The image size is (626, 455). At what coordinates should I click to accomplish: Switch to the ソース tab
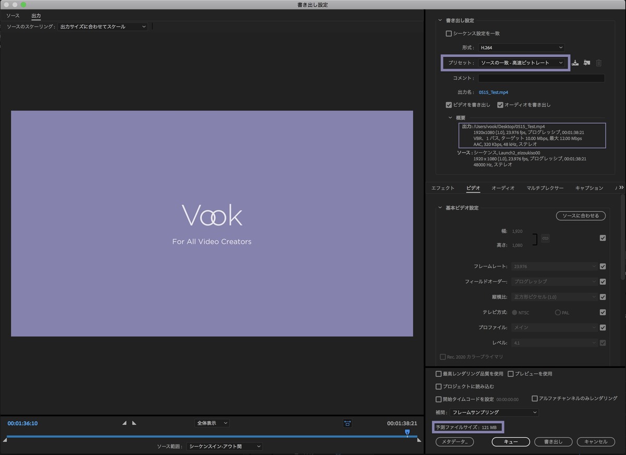(13, 16)
